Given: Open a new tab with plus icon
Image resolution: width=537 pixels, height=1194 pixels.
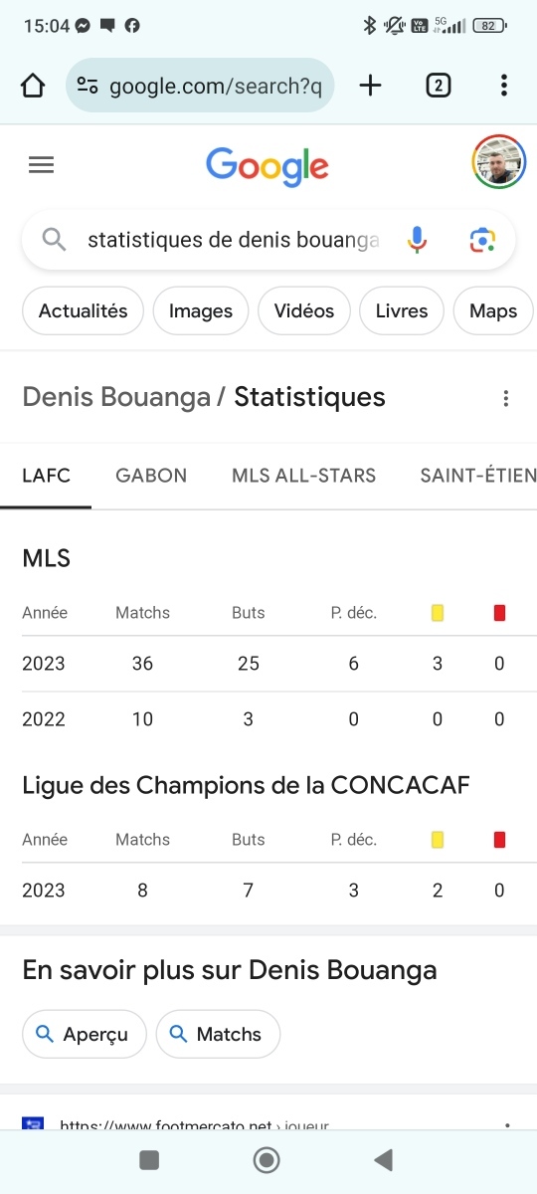Looking at the screenshot, I should [370, 86].
